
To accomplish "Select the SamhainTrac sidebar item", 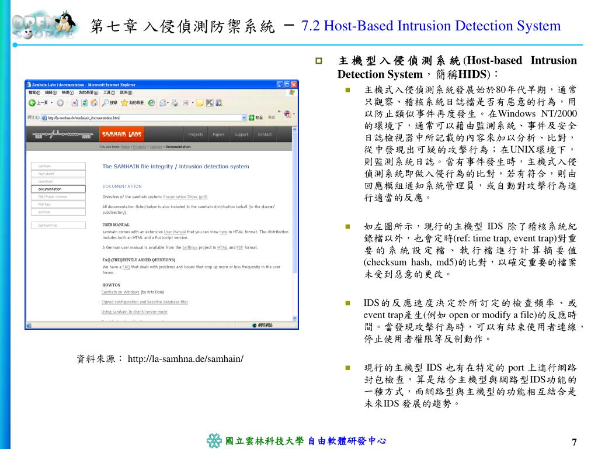I will click(x=58, y=225).
